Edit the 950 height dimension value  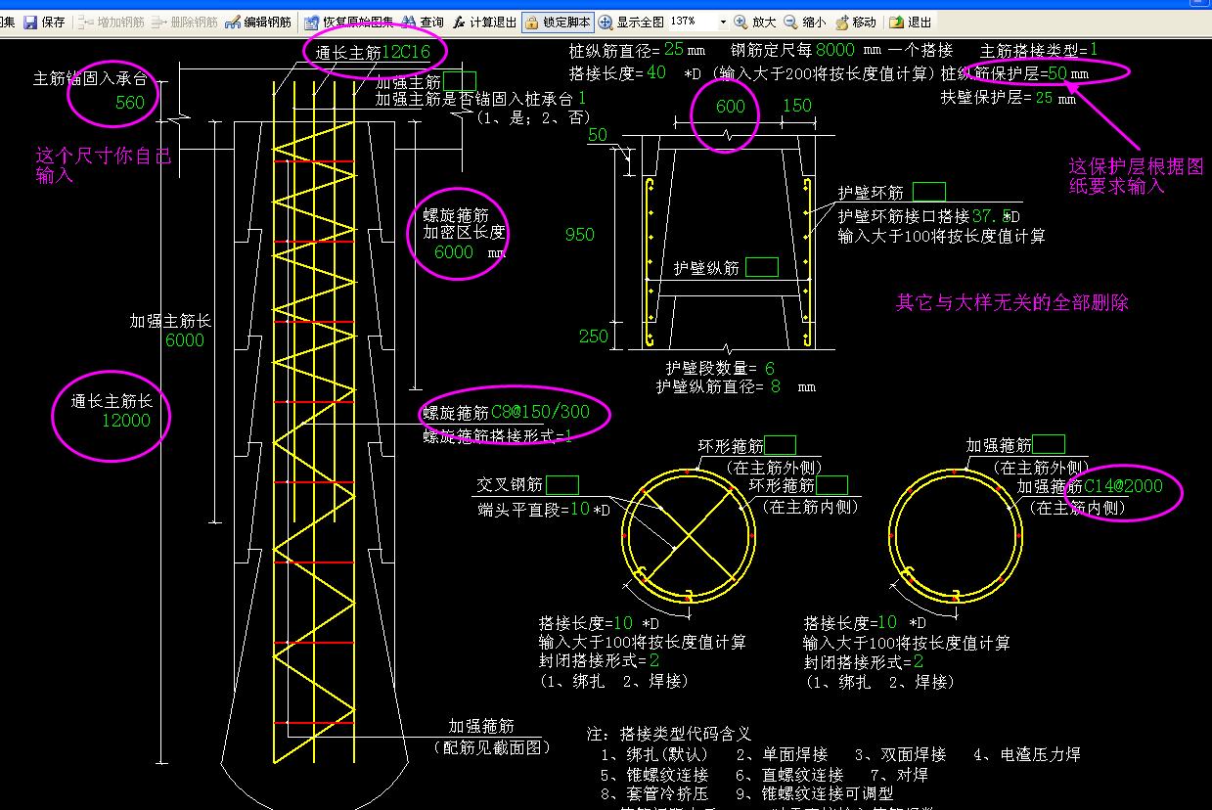tap(580, 234)
